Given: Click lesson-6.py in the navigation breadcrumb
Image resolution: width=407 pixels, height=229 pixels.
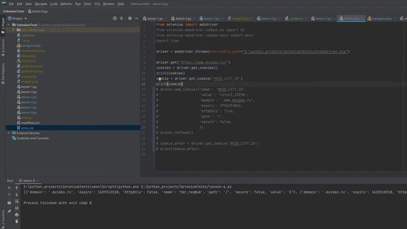Looking at the screenshot, I should point(38,11).
